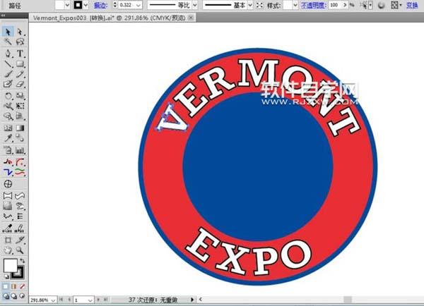Pick the Lasso tool
This screenshot has width=424, height=306.
tap(20, 42)
